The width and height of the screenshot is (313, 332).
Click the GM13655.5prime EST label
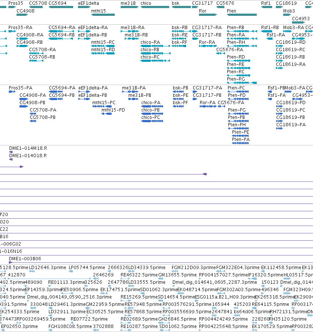177,275
